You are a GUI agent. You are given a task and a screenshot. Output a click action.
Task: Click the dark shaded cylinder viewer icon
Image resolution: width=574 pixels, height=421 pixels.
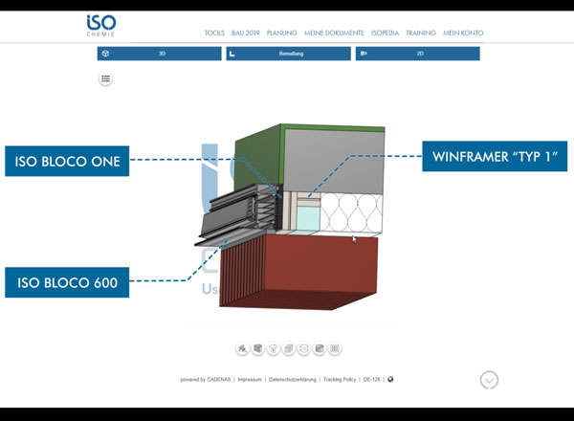tap(320, 348)
